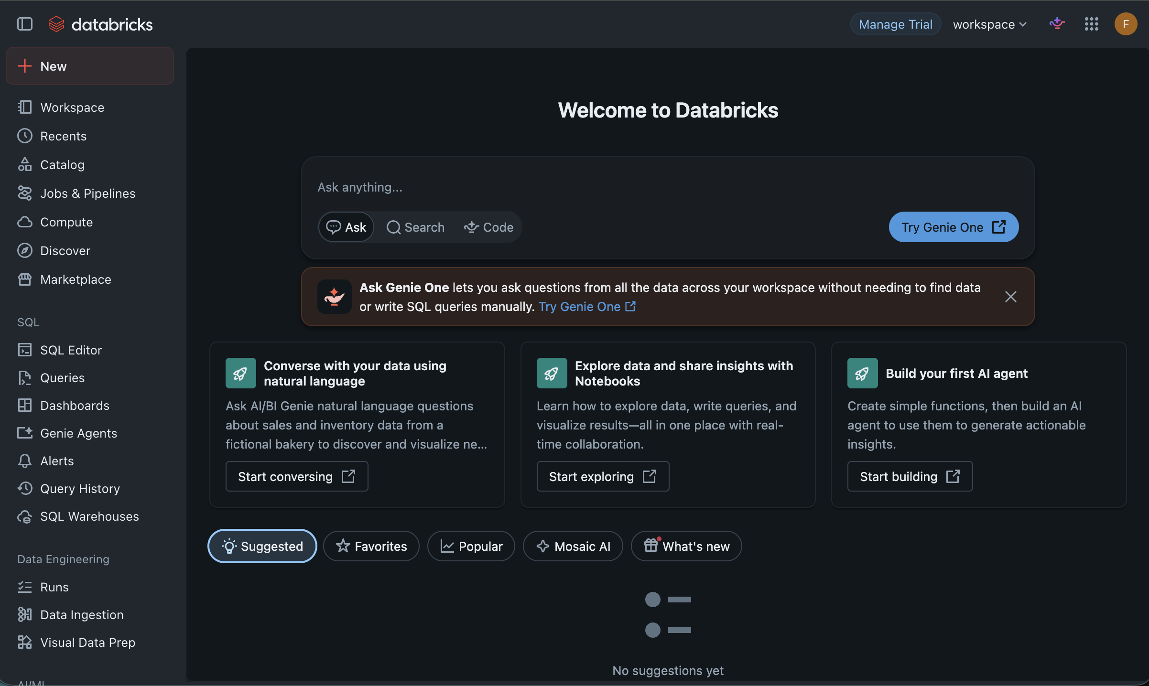Viewport: 1149px width, 686px height.
Task: Open SQL Warehouses in the sidebar
Action: [x=90, y=516]
